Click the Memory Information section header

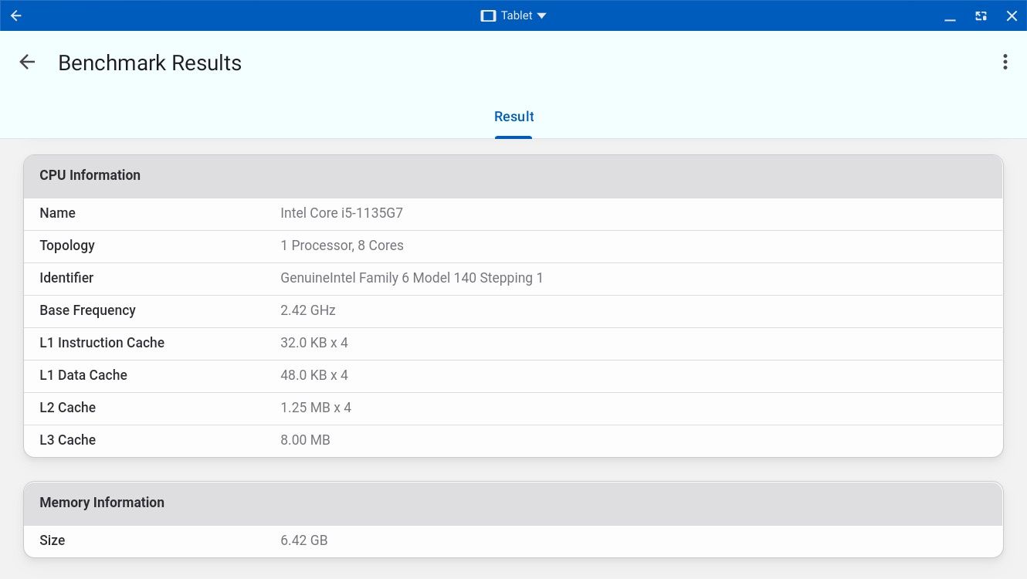click(513, 503)
